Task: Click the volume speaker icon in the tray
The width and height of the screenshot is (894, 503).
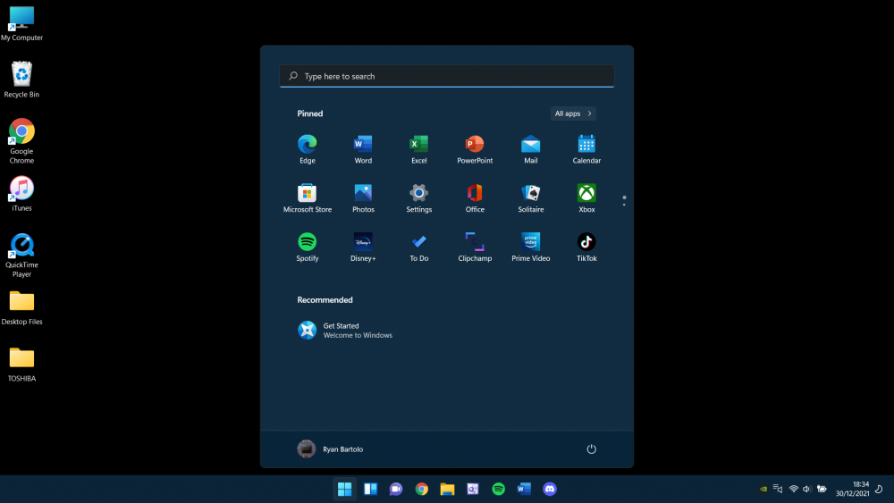Action: point(806,489)
